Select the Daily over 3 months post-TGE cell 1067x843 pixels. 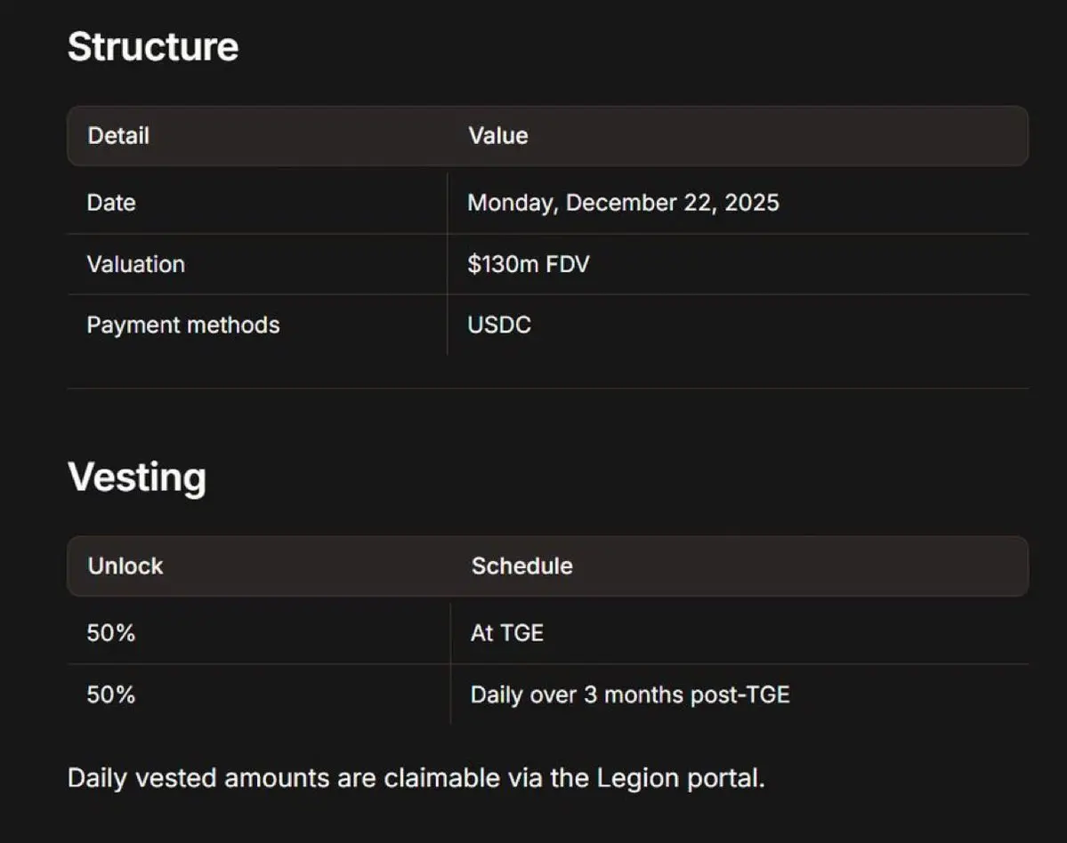point(629,694)
